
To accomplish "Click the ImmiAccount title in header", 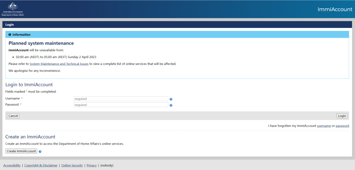I will click(x=335, y=9).
